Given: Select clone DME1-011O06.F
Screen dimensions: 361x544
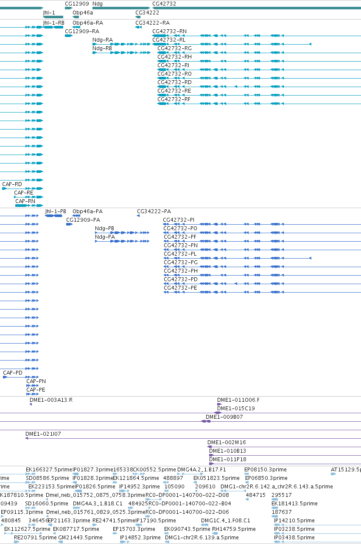Looking at the screenshot, I should (238, 400).
